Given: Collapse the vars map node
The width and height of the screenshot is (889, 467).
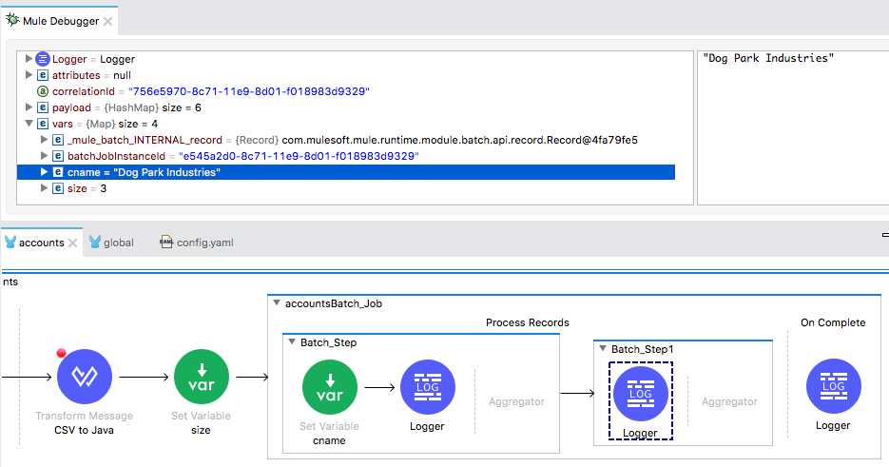Looking at the screenshot, I should coord(29,123).
